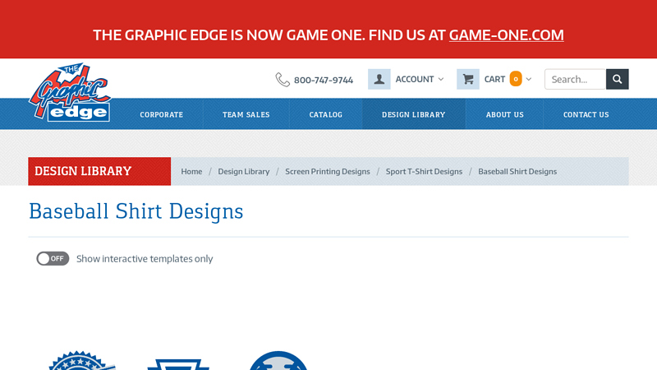Open Screen Printing Designs breadcrumb
657x370 pixels.
[x=328, y=171]
